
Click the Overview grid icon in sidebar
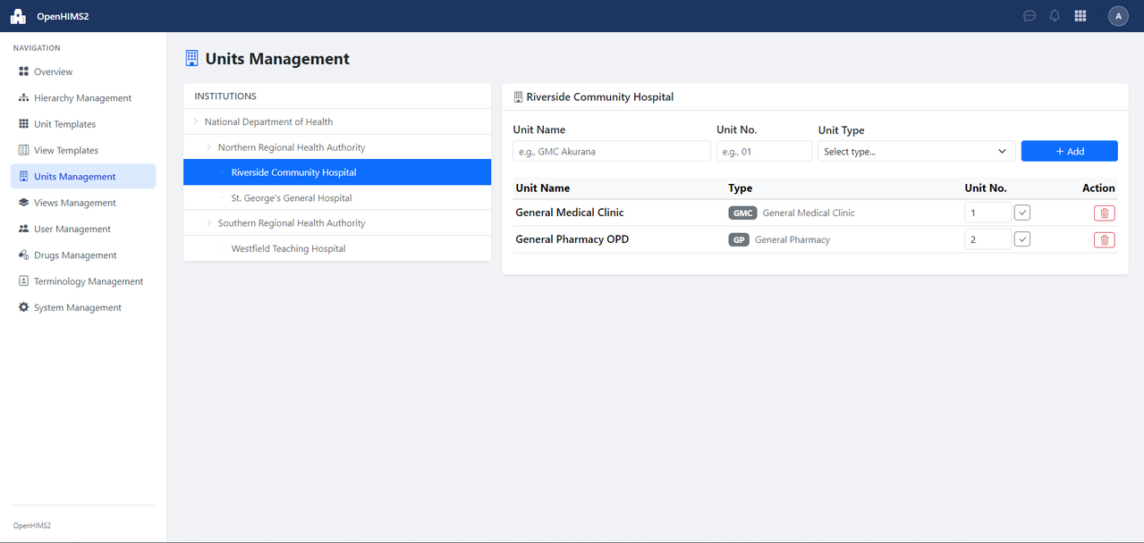coord(24,71)
